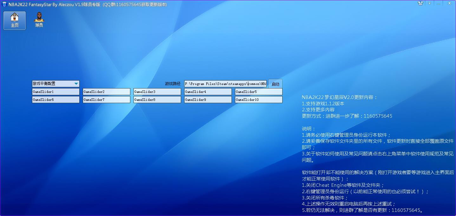
Task: Open the title bar dropdown menu icon
Action: tap(430, 3)
